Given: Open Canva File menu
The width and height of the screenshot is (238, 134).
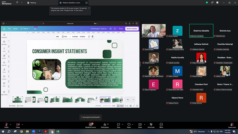Looking at the screenshot, I should [9, 29].
